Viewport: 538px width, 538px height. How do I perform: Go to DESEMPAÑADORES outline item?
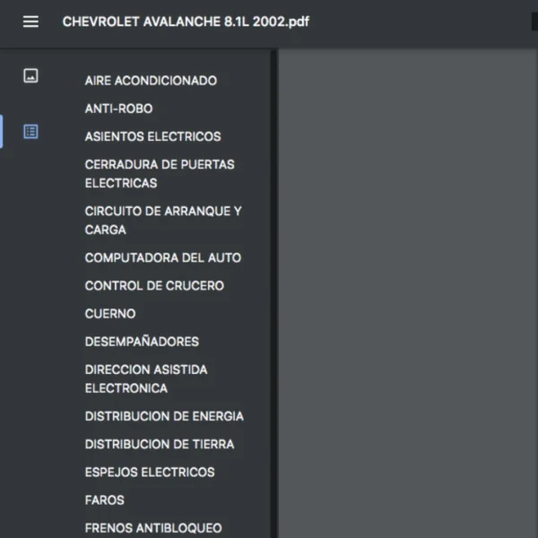click(x=142, y=342)
